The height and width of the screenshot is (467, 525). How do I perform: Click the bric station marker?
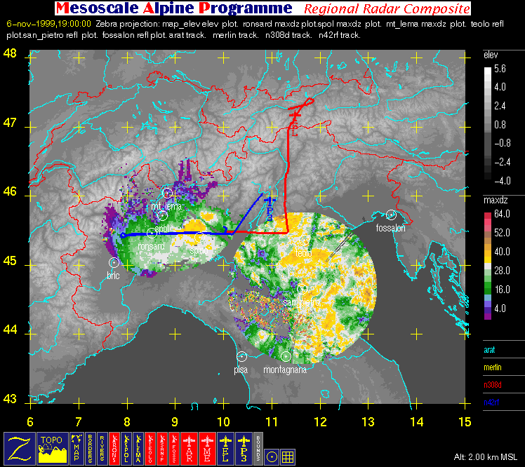tap(114, 263)
